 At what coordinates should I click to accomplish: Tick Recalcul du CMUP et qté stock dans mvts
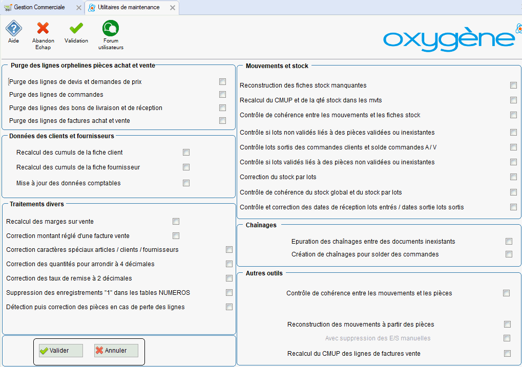click(513, 100)
